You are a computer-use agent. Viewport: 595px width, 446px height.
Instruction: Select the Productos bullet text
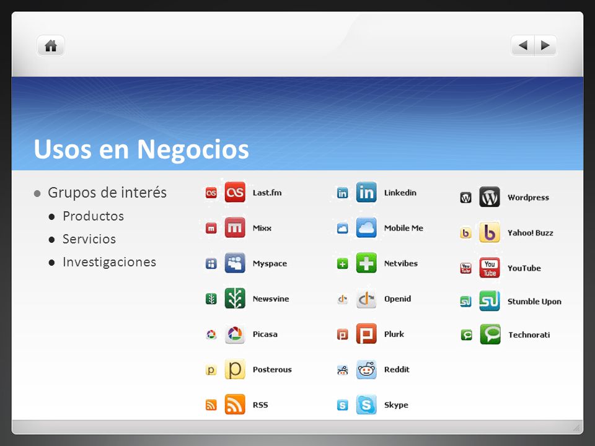point(94,216)
